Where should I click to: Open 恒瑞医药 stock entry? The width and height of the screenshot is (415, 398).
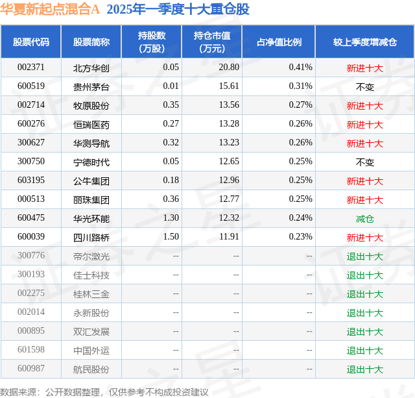[91, 125]
